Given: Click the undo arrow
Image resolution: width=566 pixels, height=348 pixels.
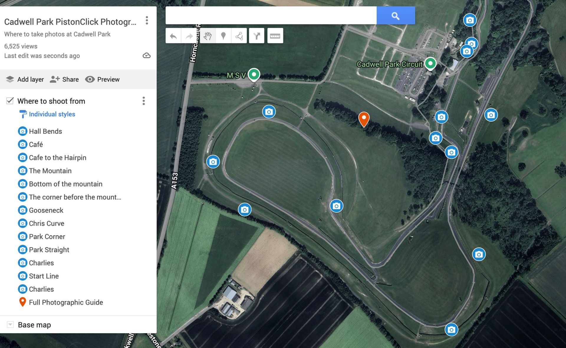Looking at the screenshot, I should (x=173, y=35).
